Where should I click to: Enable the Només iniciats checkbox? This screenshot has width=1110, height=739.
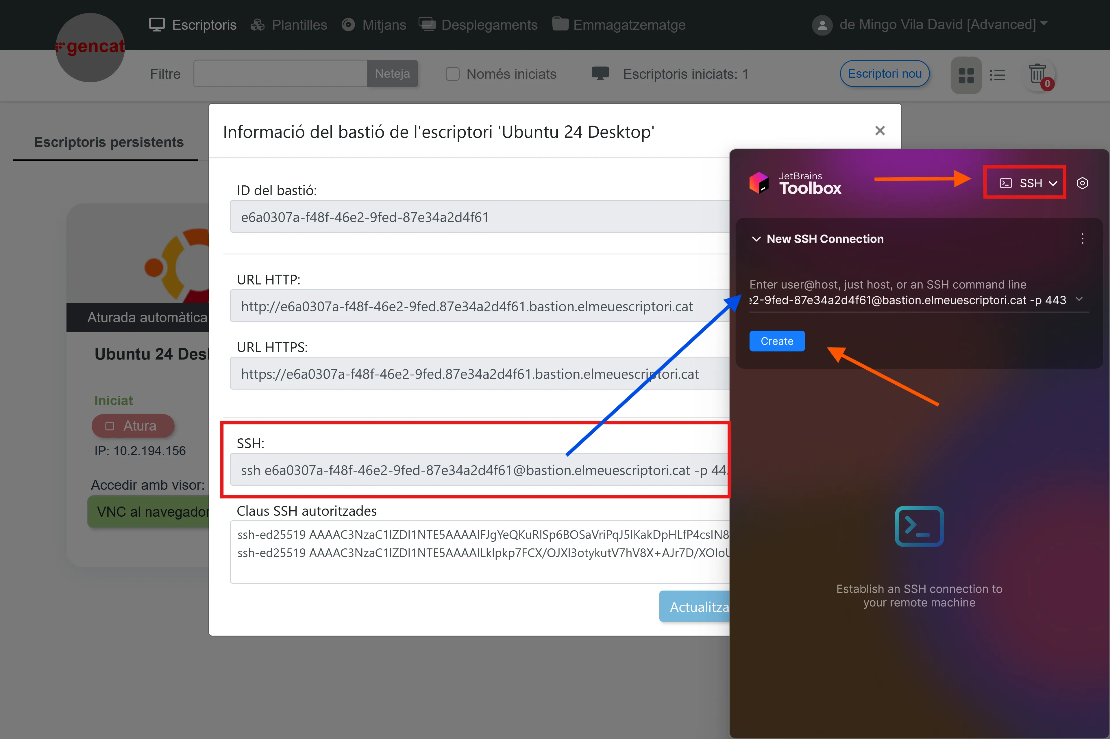pyautogui.click(x=452, y=74)
